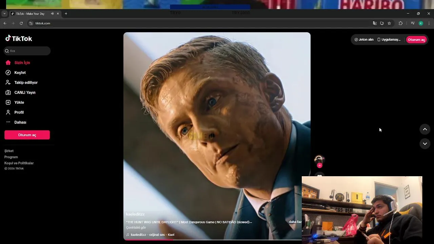View site information icon in address bar
The width and height of the screenshot is (434, 244).
coord(31,23)
